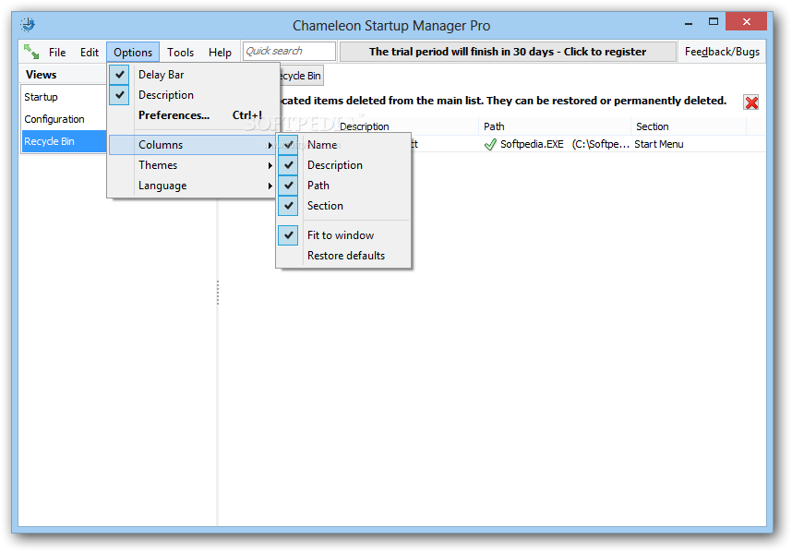The width and height of the screenshot is (792, 552).
Task: Close the Chameleon Startup Manager window
Action: pyautogui.click(x=747, y=22)
